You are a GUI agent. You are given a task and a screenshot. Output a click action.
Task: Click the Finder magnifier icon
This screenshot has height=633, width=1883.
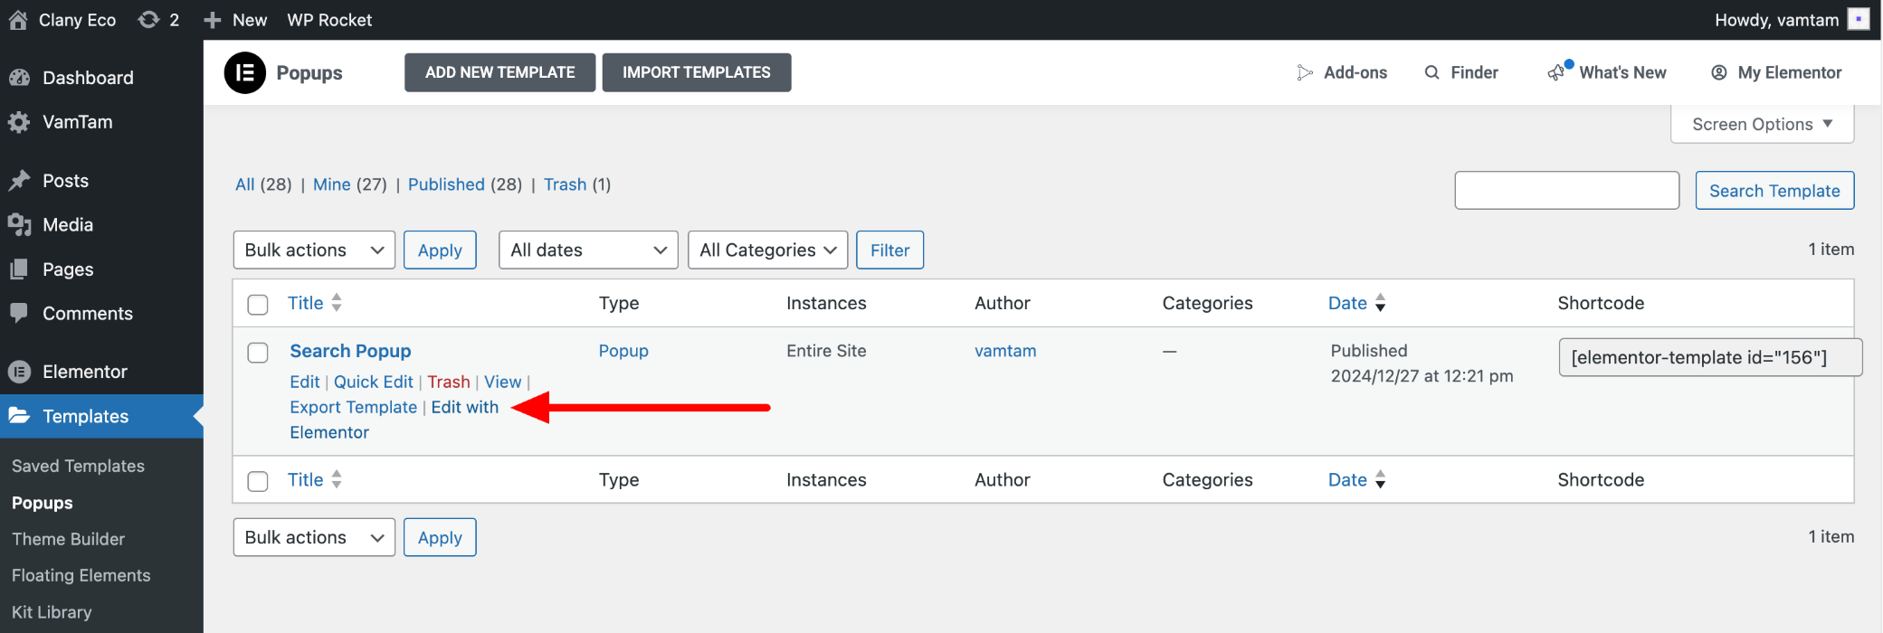point(1431,72)
